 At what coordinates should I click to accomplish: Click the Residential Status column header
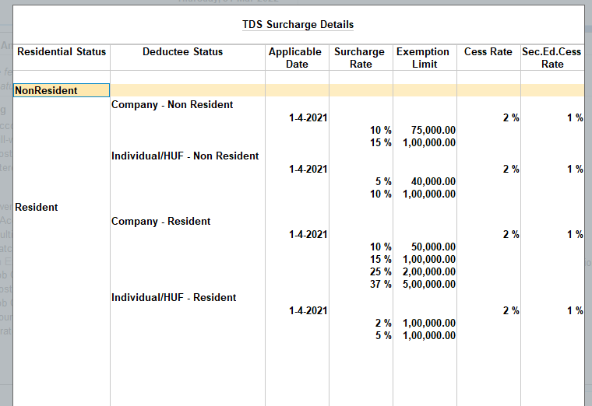coord(62,51)
